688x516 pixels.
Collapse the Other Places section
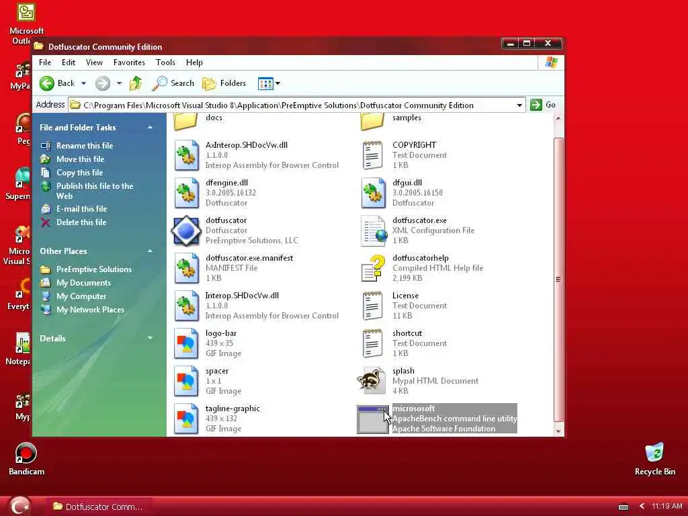(x=150, y=251)
